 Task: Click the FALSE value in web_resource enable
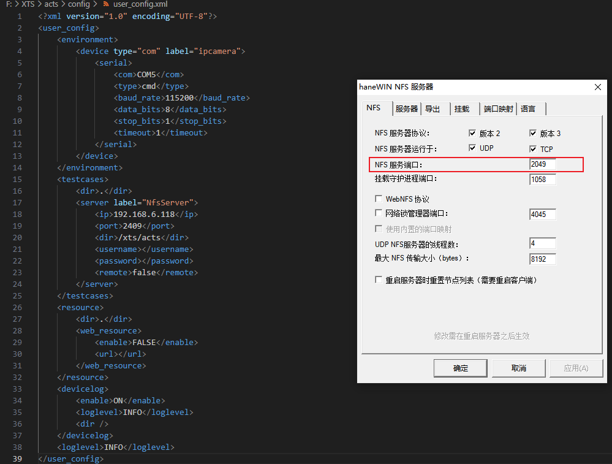[x=144, y=342]
